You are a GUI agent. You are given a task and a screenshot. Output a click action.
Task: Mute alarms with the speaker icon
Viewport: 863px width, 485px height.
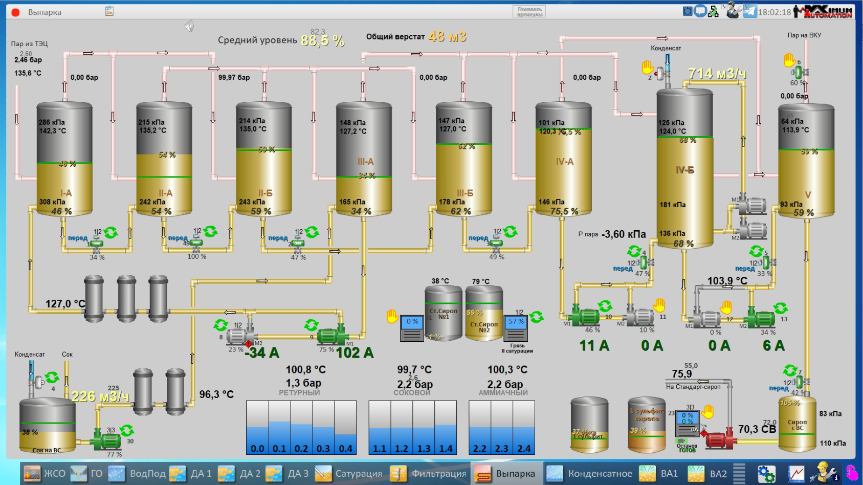(x=189, y=26)
